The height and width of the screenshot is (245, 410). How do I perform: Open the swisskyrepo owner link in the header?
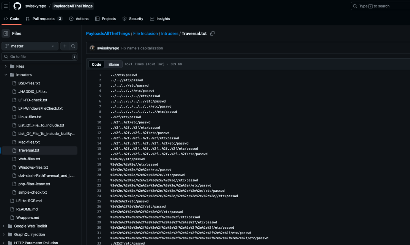click(x=36, y=6)
